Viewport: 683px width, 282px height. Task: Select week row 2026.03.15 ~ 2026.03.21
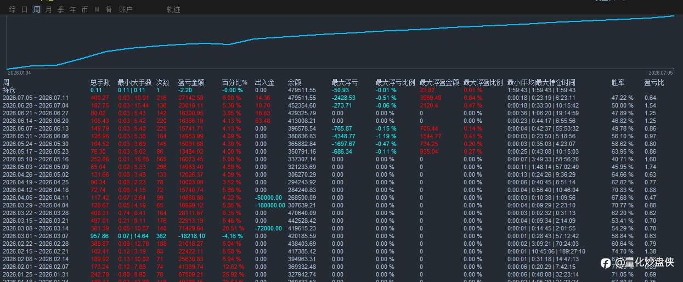(x=36, y=221)
